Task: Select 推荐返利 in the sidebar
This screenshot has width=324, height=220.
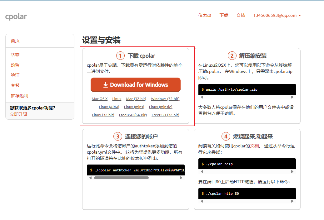Action: click(19, 96)
